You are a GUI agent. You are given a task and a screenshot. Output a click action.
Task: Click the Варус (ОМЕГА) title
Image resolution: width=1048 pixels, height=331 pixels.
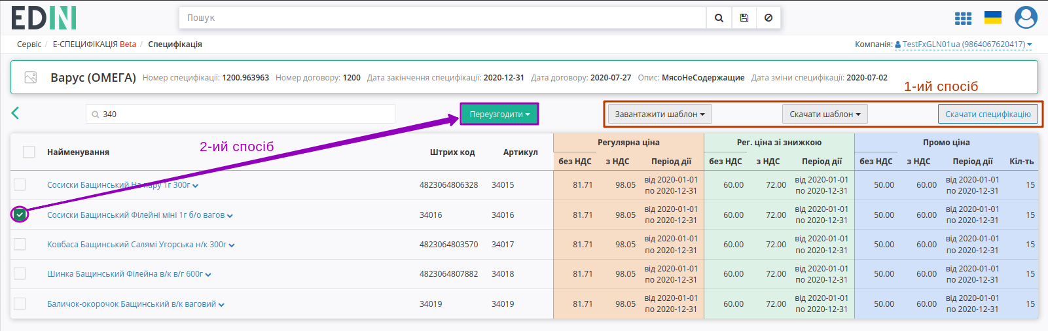click(x=93, y=77)
